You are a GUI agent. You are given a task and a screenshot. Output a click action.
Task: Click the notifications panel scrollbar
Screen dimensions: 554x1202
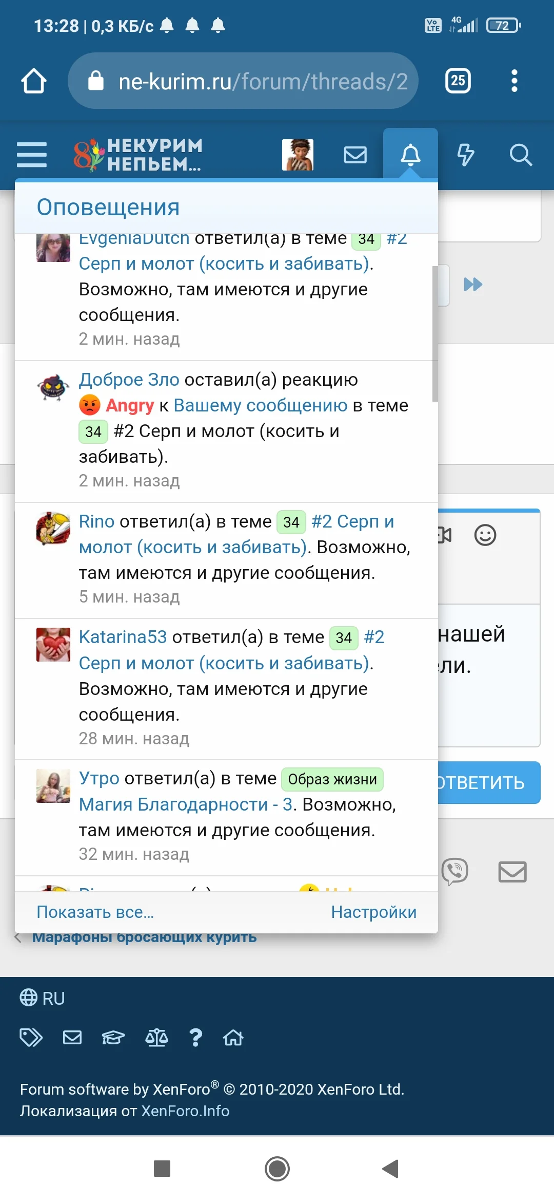[x=435, y=333]
